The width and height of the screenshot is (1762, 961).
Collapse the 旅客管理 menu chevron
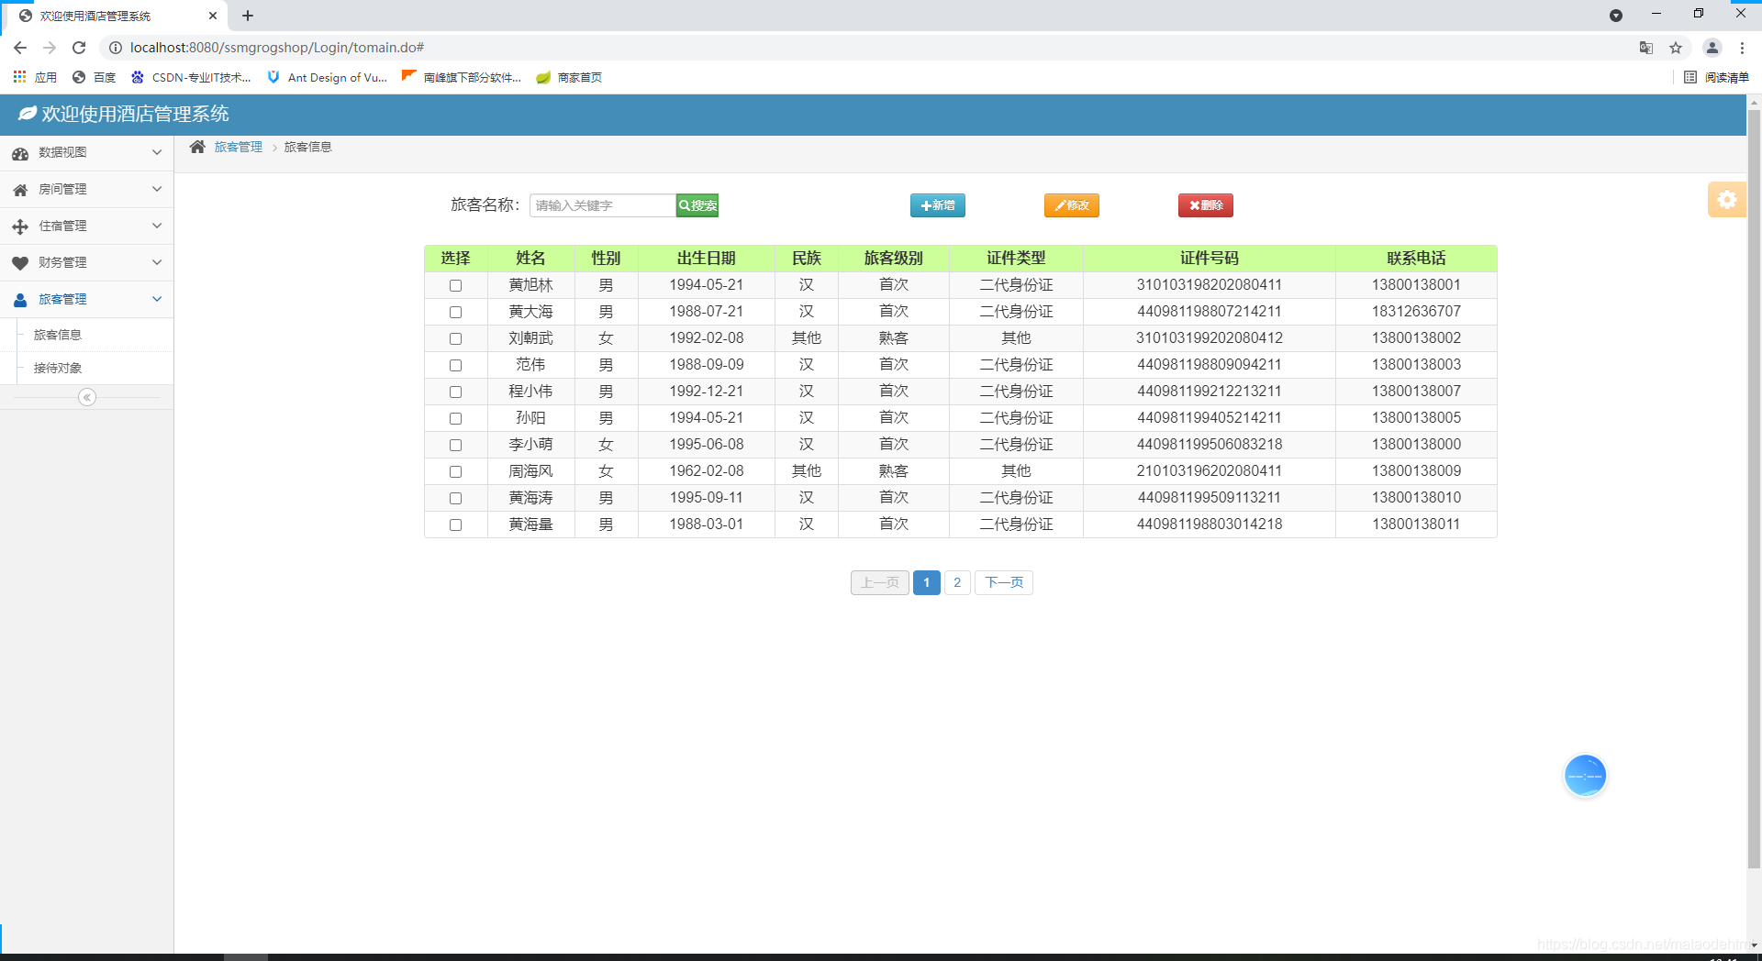157,299
